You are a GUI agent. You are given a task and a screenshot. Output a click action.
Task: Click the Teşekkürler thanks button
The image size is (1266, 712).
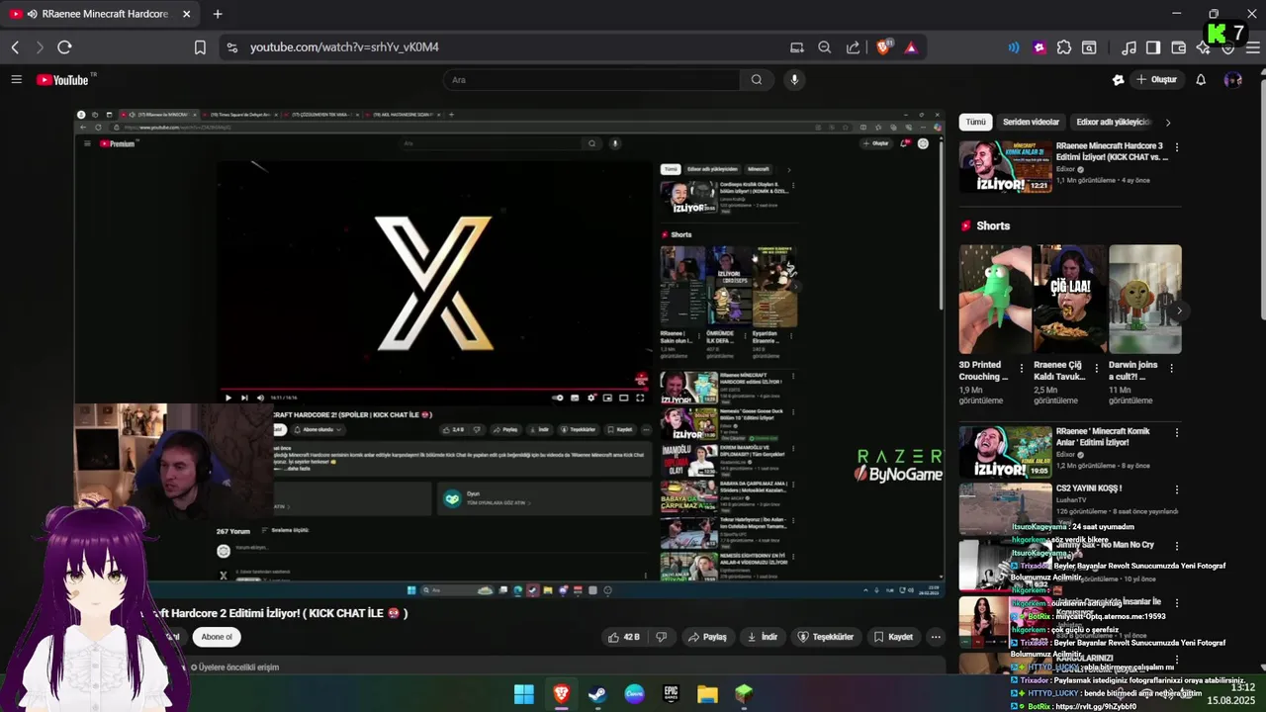(x=825, y=637)
